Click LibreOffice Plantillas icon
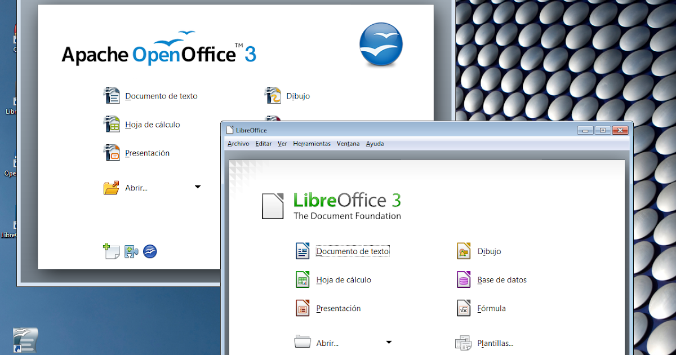Image resolution: width=676 pixels, height=355 pixels. pos(463,343)
